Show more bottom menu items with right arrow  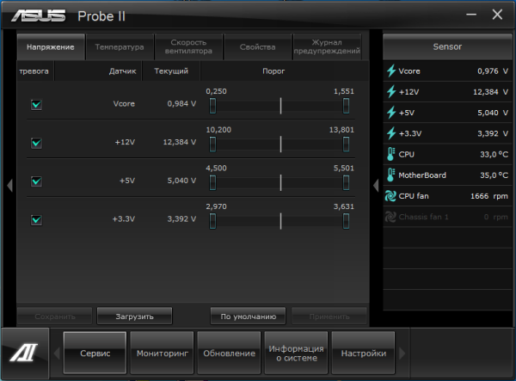[x=402, y=353]
